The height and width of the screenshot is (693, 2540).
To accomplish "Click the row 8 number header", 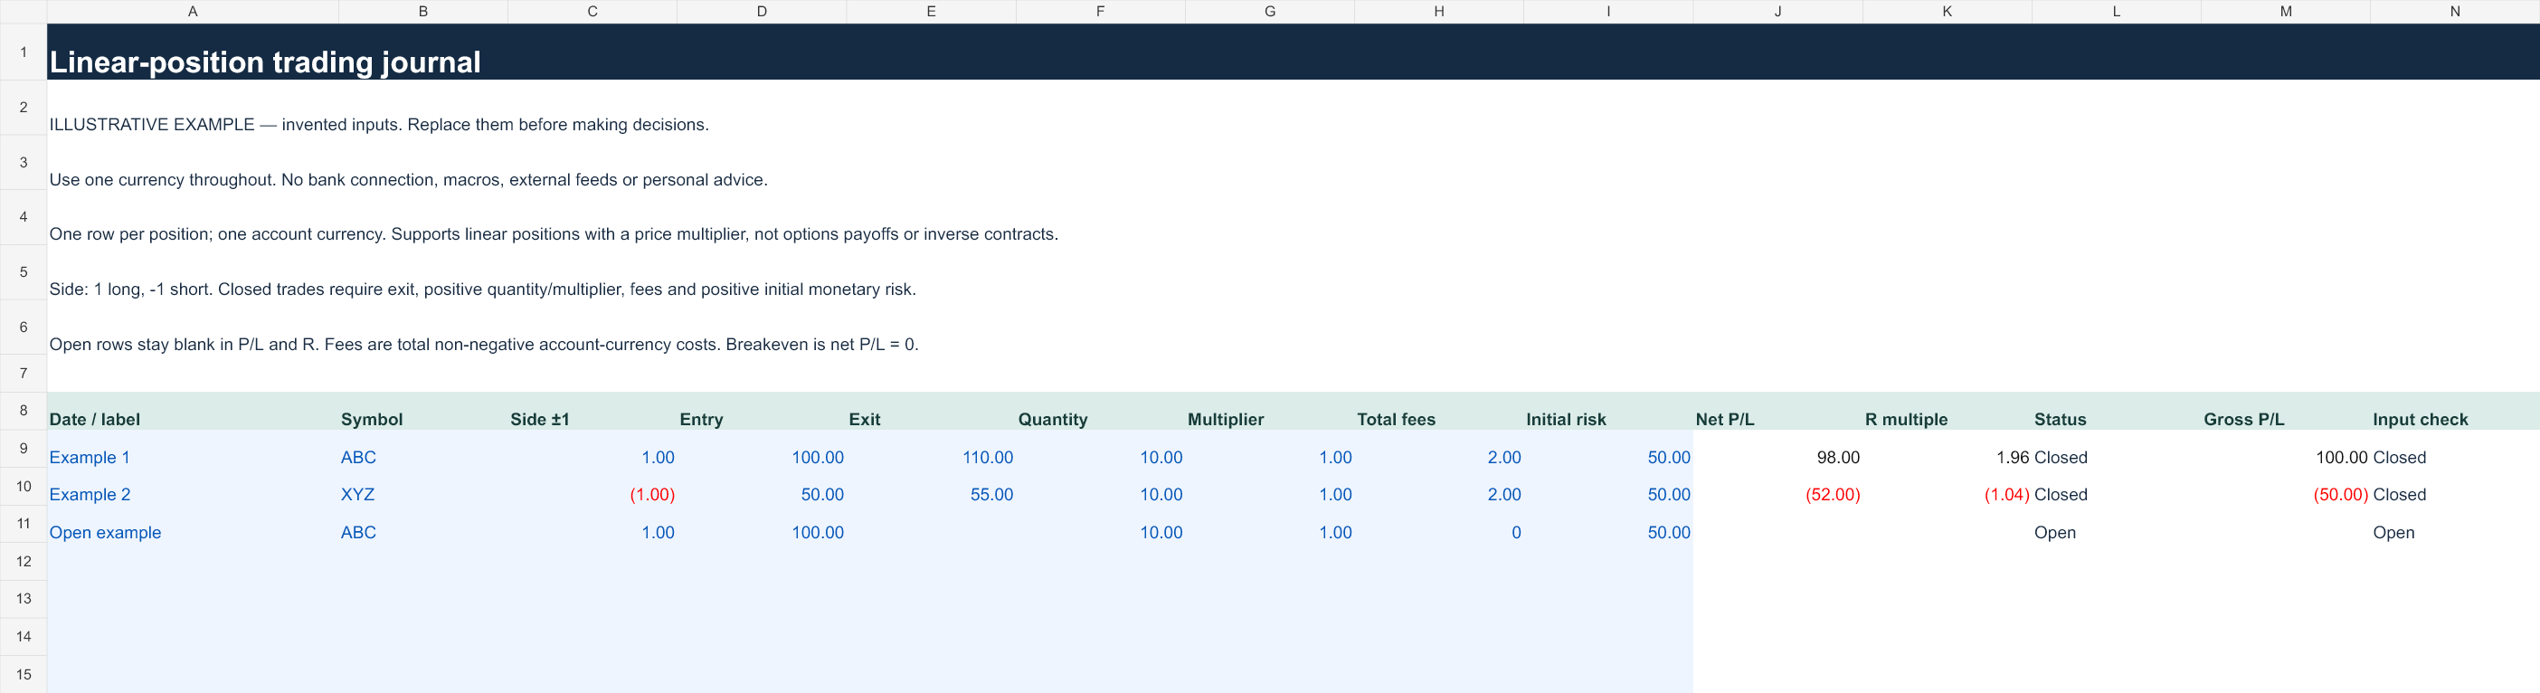I will point(24,410).
